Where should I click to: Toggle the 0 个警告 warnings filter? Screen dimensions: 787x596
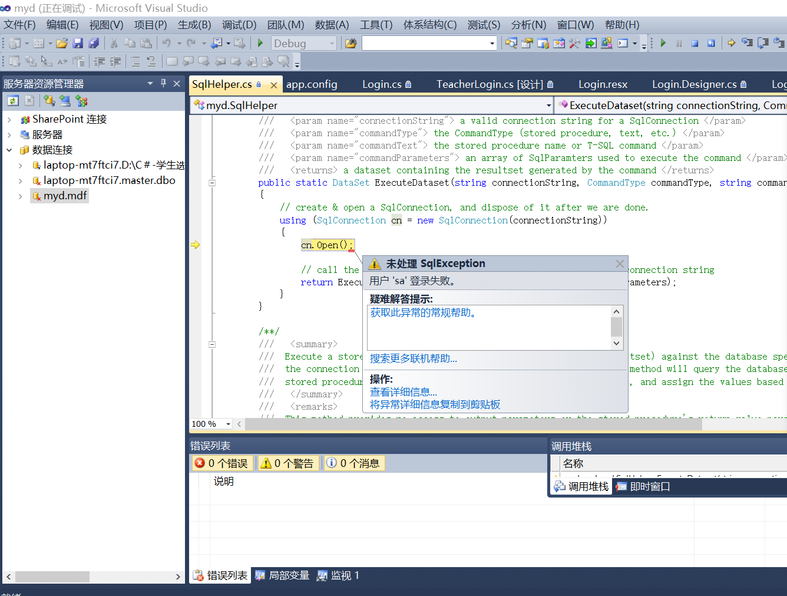pyautogui.click(x=289, y=463)
